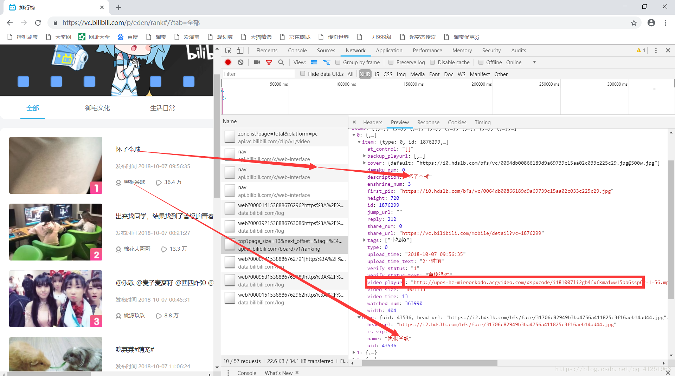Enable Preserve log checkbox
The width and height of the screenshot is (675, 376).
click(391, 62)
